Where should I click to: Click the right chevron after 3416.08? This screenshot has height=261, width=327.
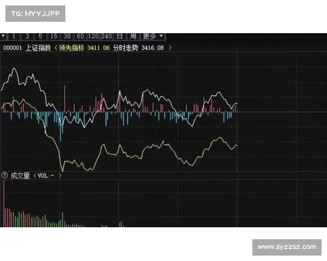(170, 48)
